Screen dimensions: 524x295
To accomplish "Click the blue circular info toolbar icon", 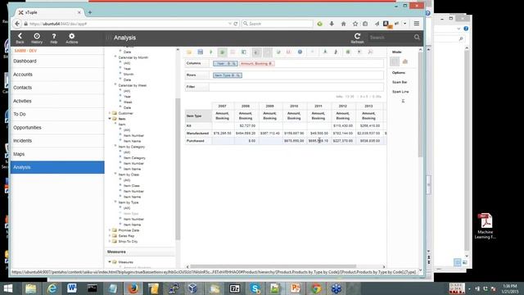I will click(x=300, y=52).
